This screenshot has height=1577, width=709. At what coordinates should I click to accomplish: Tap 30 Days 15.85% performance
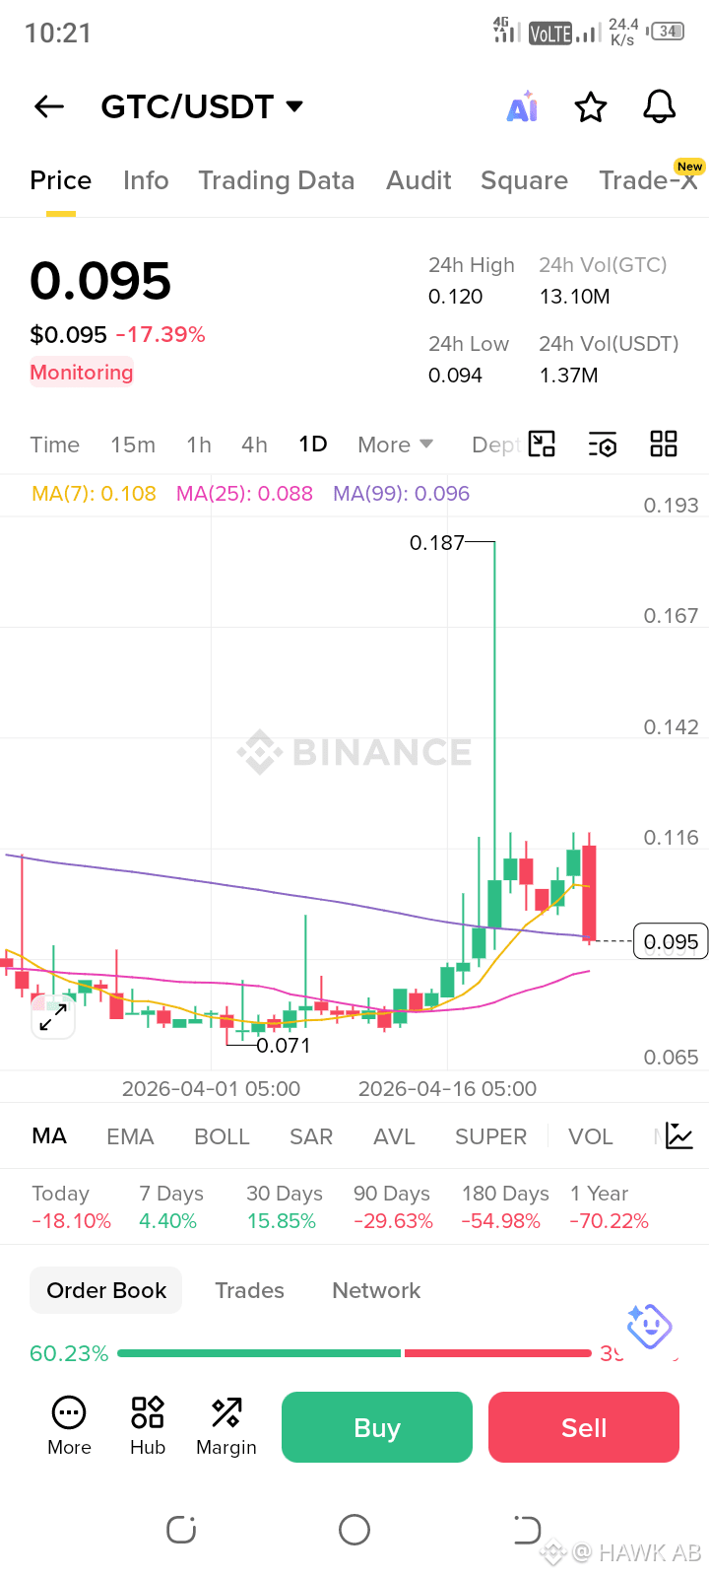[x=285, y=1207]
